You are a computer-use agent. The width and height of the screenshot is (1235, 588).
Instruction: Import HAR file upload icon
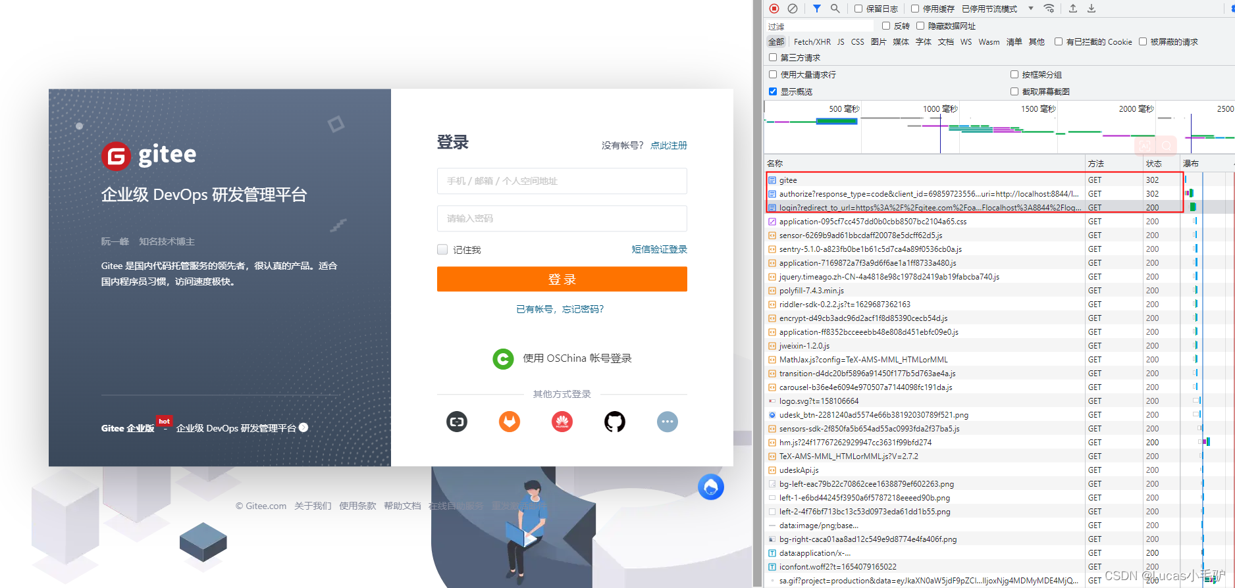click(x=1073, y=9)
